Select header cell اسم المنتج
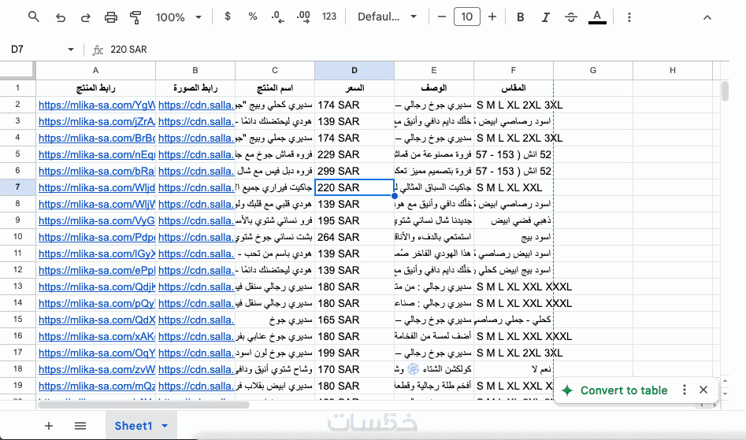Image resolution: width=746 pixels, height=440 pixels. (x=275, y=88)
